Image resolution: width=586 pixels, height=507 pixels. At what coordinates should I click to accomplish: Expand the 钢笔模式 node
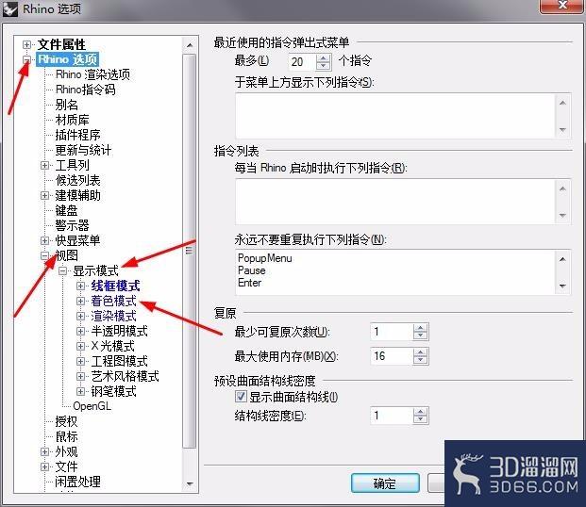click(x=80, y=391)
